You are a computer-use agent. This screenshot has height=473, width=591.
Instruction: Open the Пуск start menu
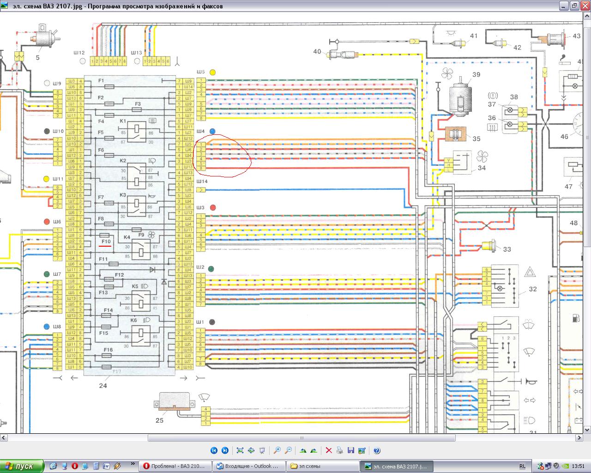[x=22, y=466]
